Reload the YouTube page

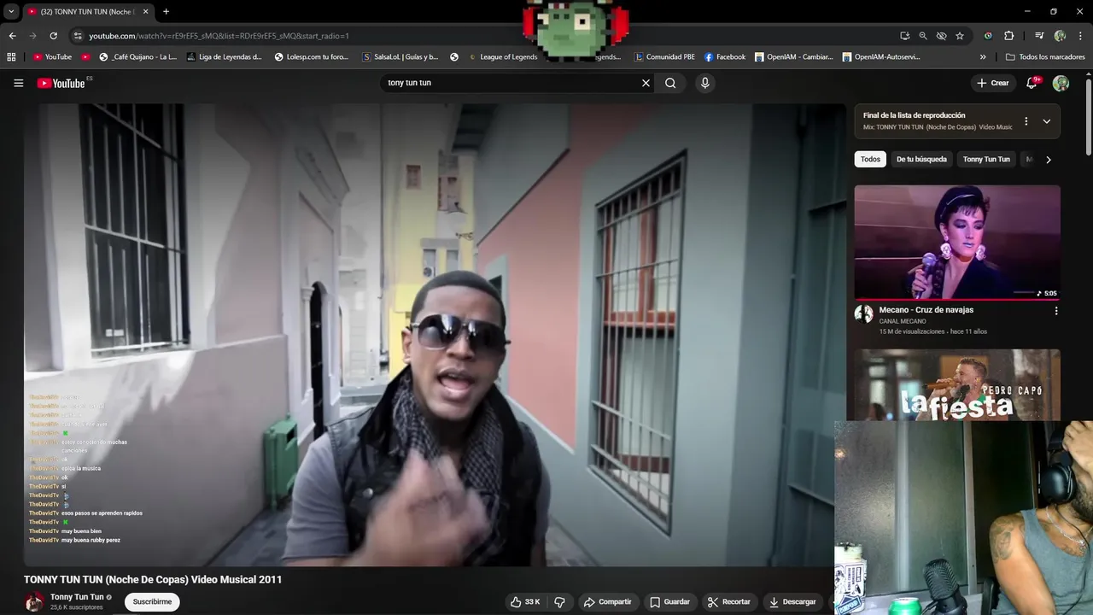click(x=53, y=36)
